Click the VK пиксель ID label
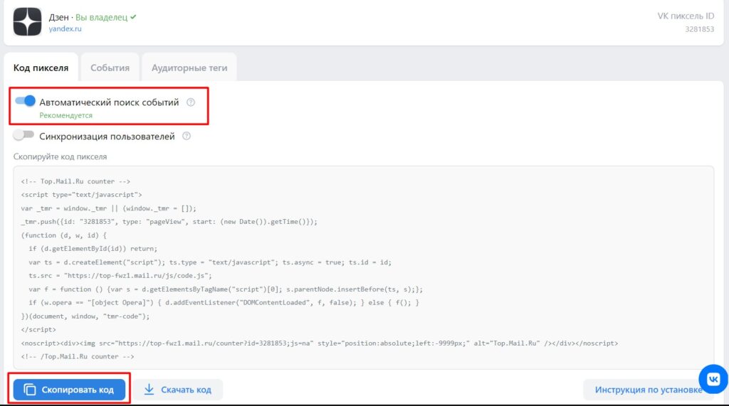This screenshot has width=729, height=406. click(x=685, y=16)
